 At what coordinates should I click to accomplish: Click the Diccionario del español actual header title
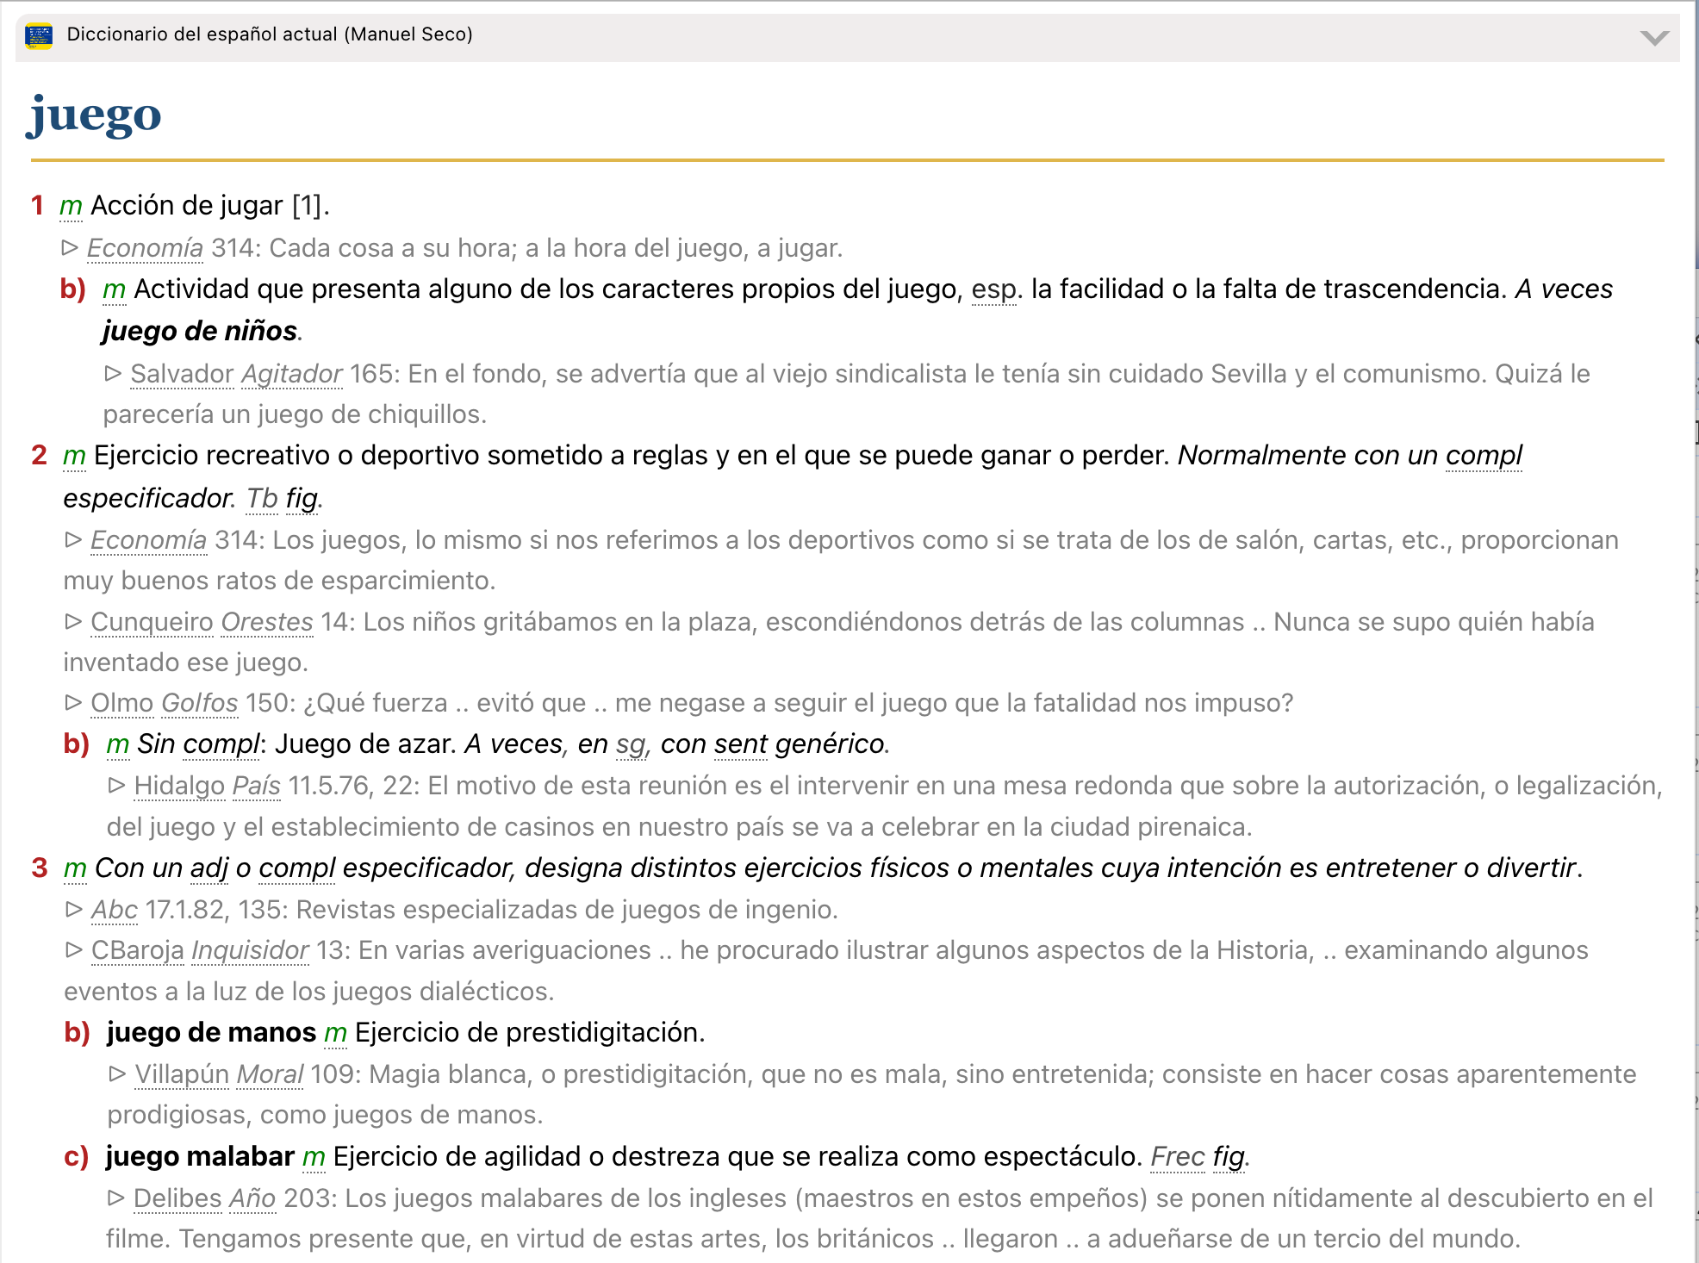[x=270, y=34]
